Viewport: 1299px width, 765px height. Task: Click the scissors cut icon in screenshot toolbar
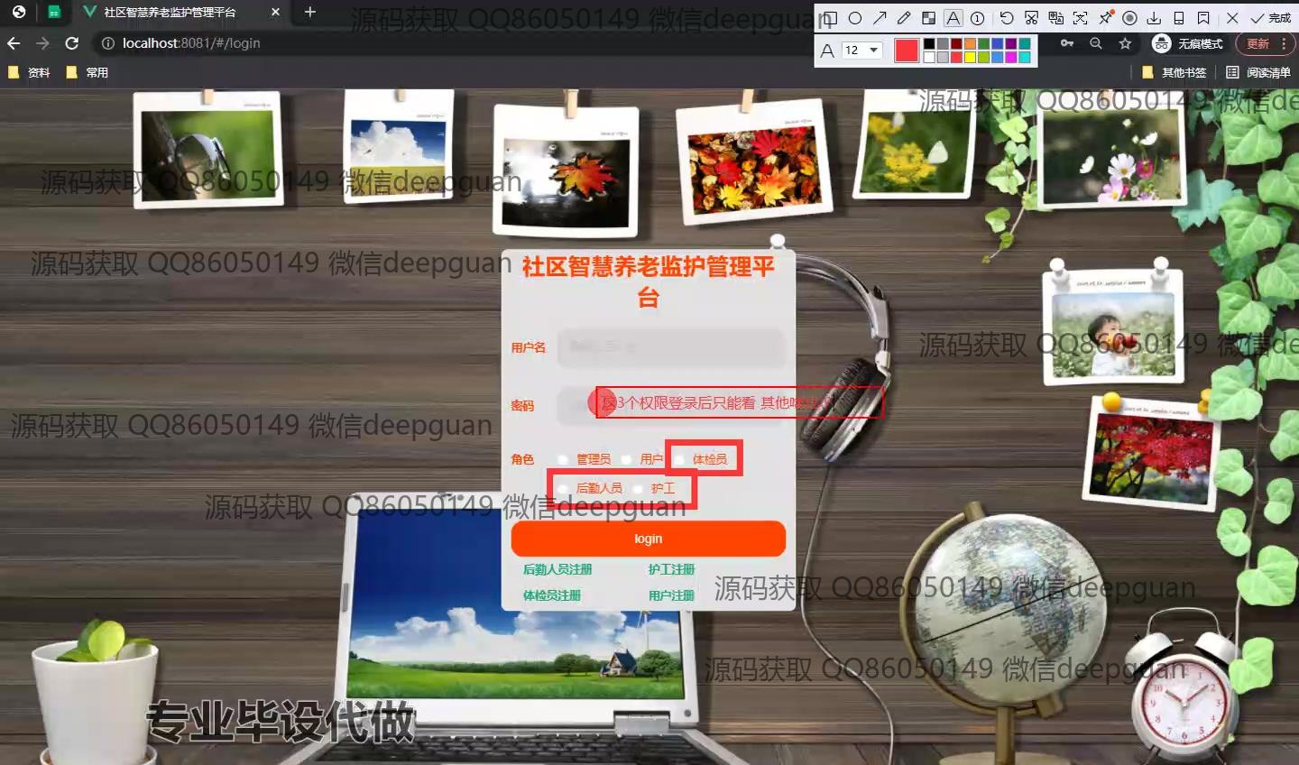[x=1031, y=18]
